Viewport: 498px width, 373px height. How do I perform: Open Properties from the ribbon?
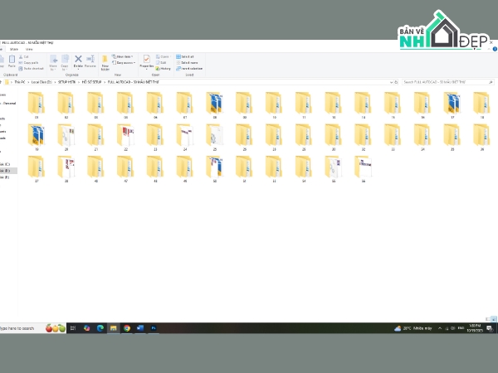[x=146, y=61]
